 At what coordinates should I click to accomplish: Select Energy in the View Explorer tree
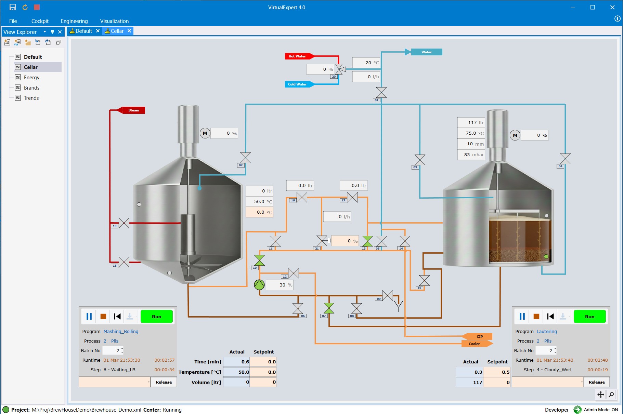point(31,78)
